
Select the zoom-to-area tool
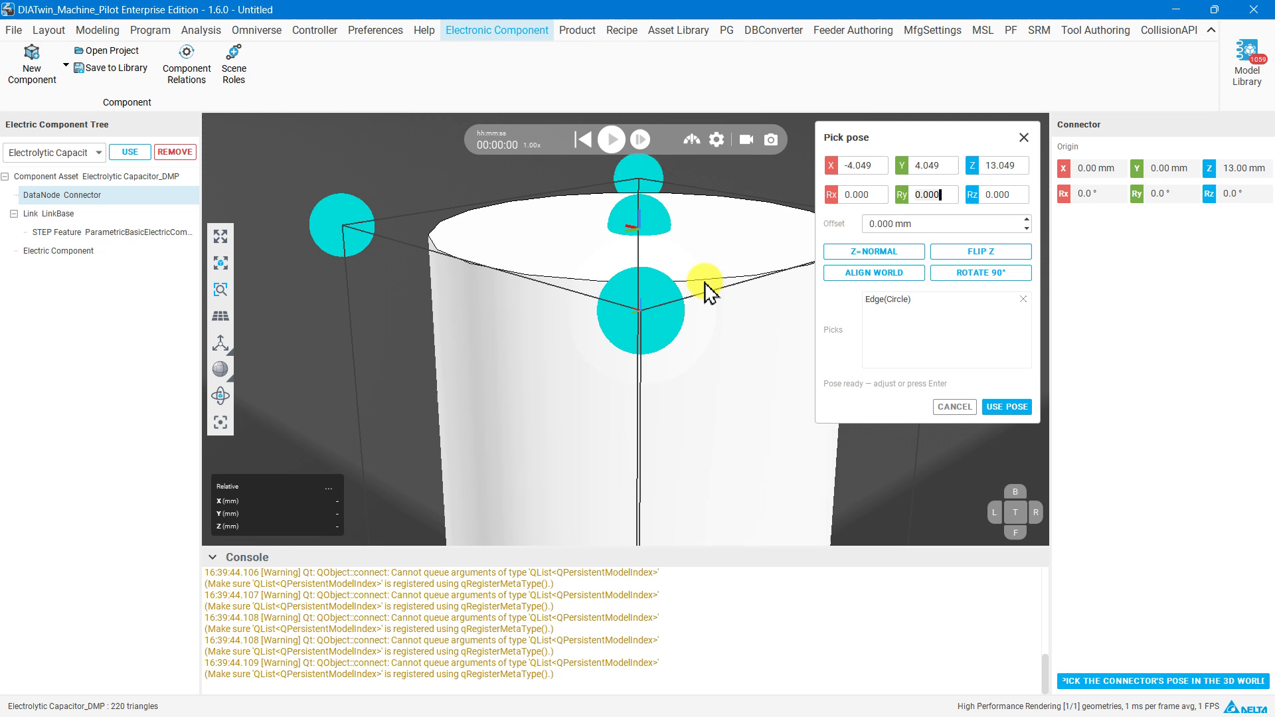(x=220, y=289)
